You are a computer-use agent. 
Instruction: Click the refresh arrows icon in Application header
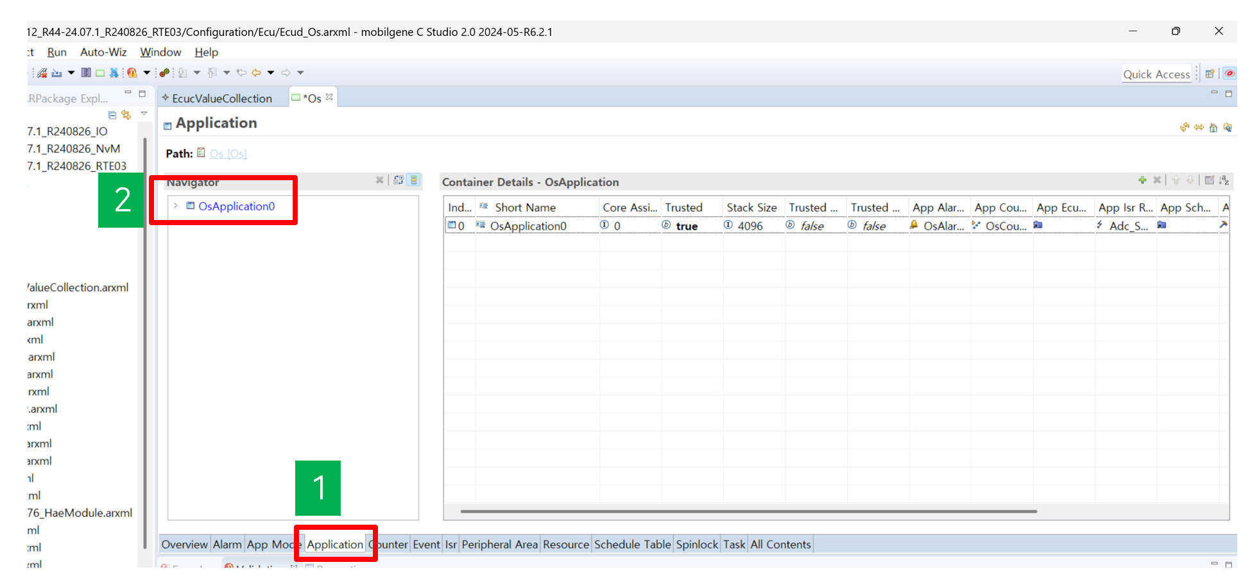tap(1184, 128)
